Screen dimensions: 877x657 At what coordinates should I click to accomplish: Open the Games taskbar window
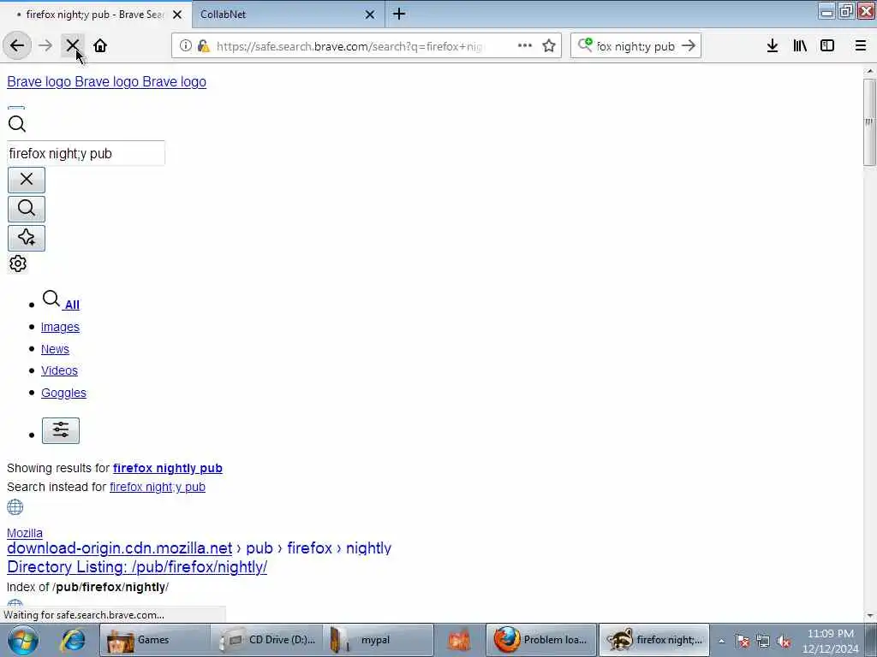155,640
